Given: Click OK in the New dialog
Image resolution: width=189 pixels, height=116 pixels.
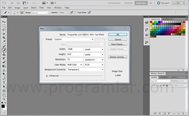Looking at the screenshot, I should 118,35.
